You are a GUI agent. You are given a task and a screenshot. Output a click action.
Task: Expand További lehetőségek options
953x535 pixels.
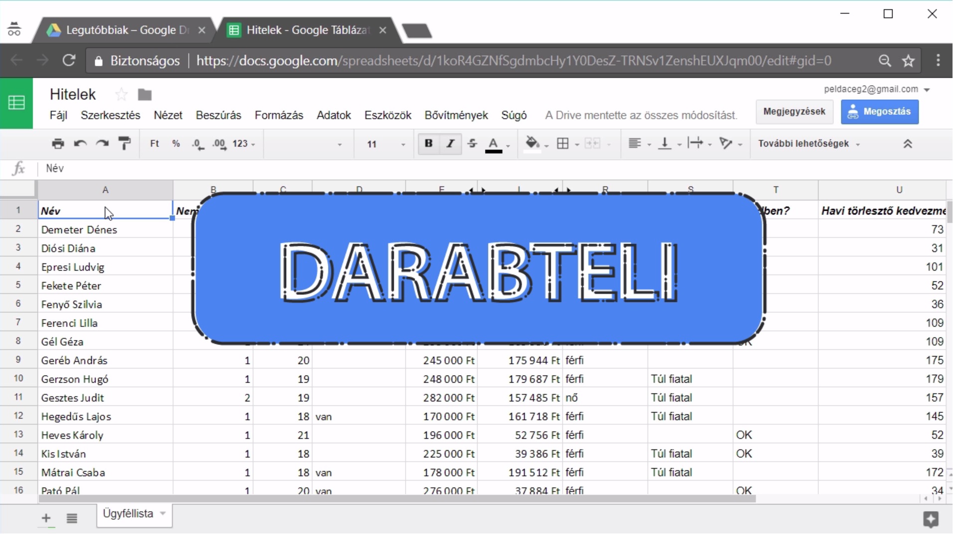pos(809,144)
